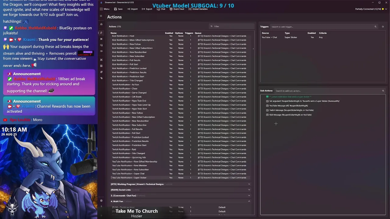Sort actions by Queue column header
390x219 pixels.
198,33
